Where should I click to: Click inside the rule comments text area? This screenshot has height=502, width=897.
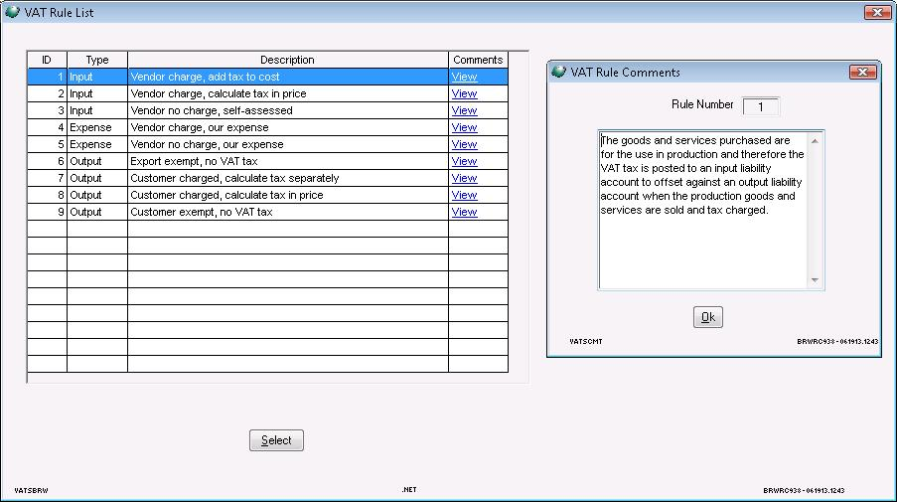tap(703, 210)
